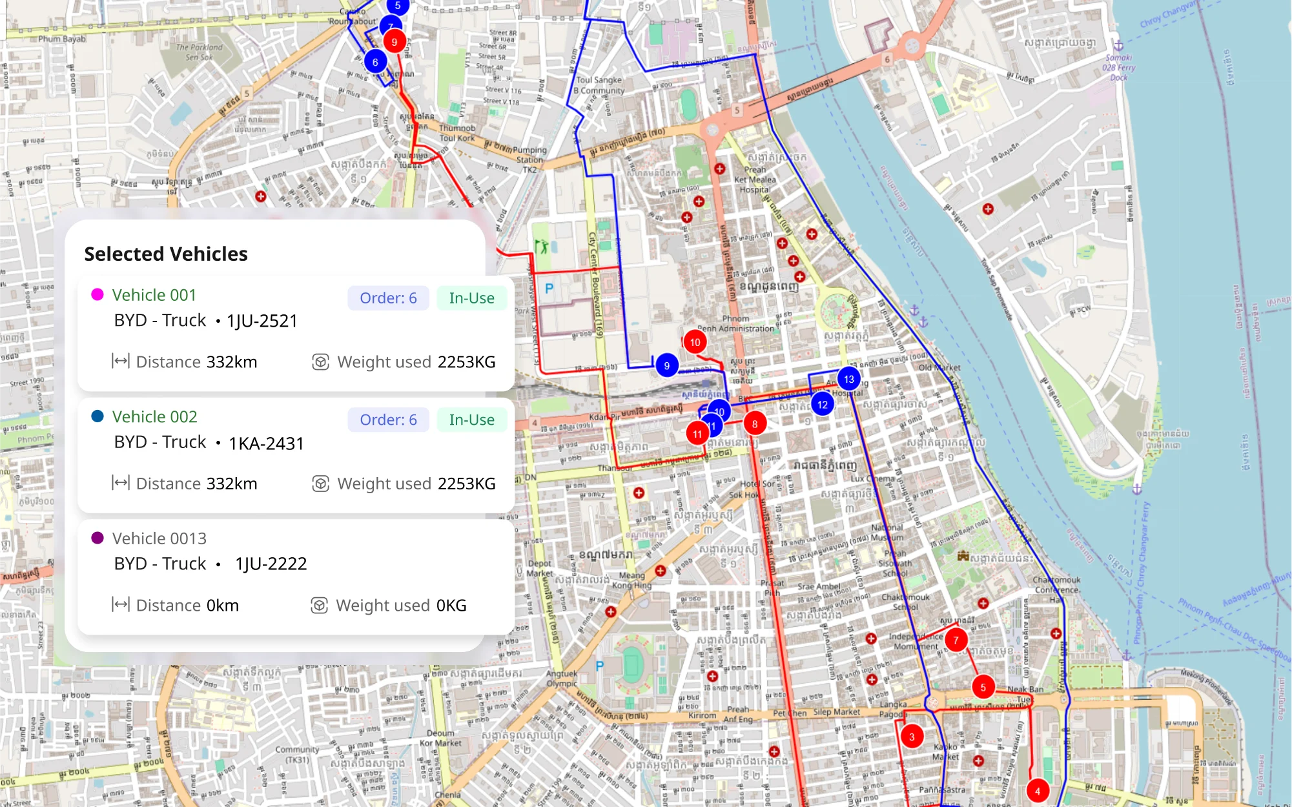Screen dimensions: 1292x807
Task: Click Vehicle 002 weight package icon
Action: point(320,484)
